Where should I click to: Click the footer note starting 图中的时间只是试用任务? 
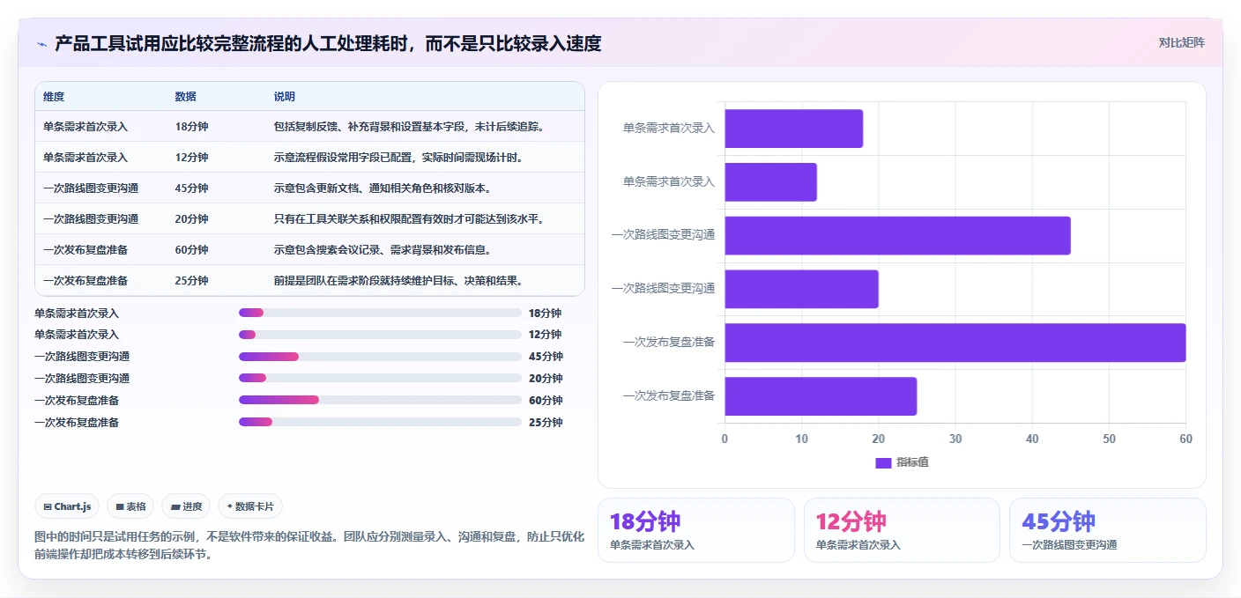coord(308,545)
